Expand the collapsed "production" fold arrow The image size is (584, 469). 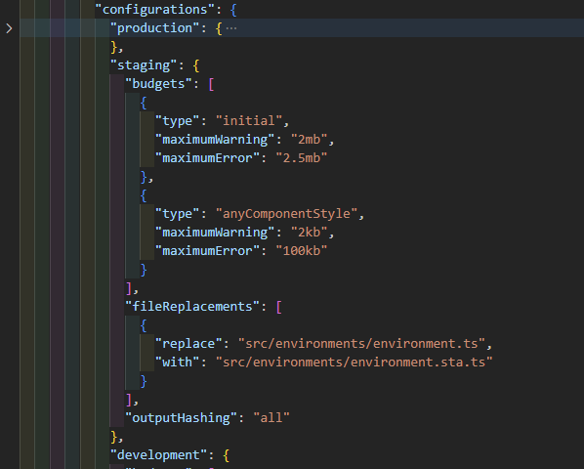coord(10,28)
